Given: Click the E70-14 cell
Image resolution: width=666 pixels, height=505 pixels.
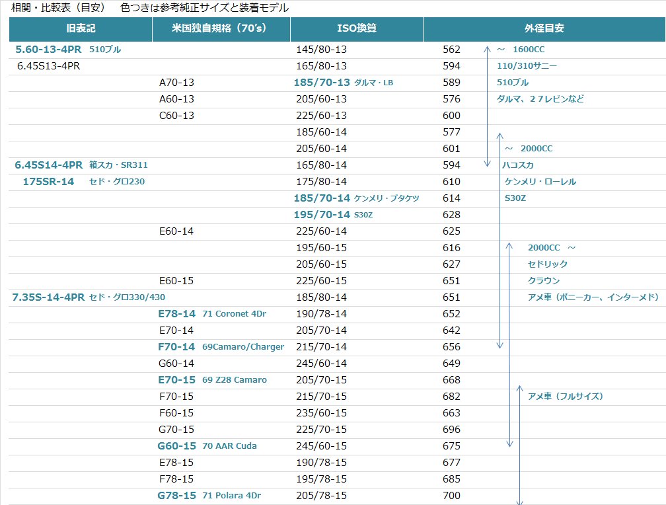Looking at the screenshot, I should tap(176, 330).
